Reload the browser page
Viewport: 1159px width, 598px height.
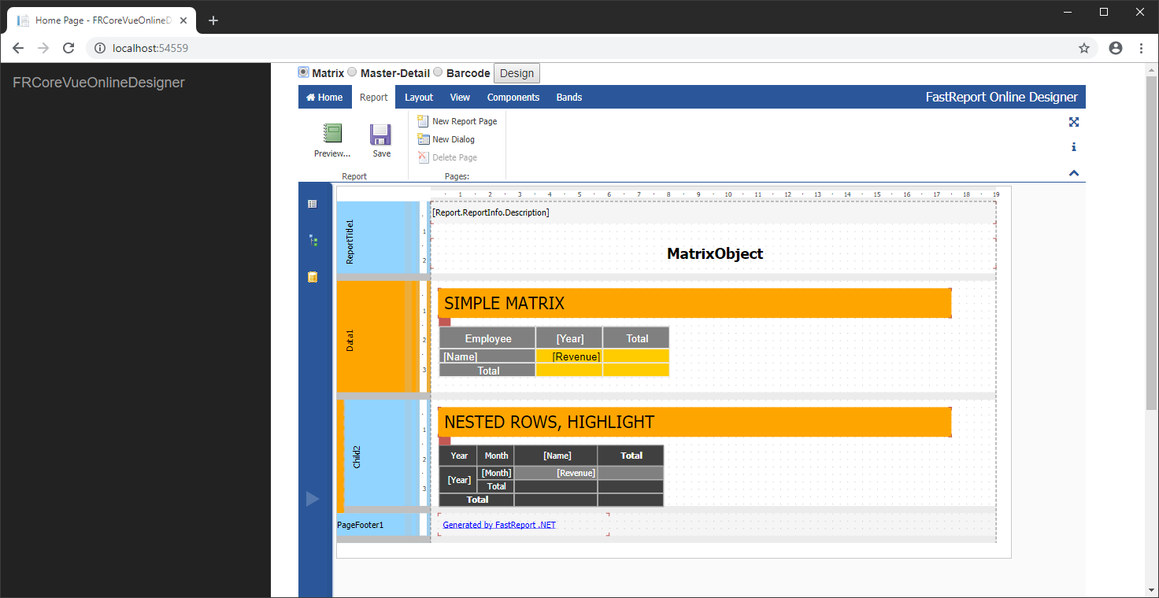69,48
